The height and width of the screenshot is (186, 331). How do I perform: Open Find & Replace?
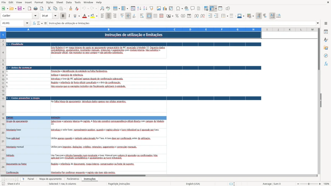click(x=102, y=9)
